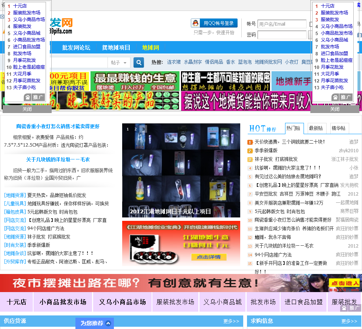Switch to the 热门贴 tab
This screenshot has height=329, width=362.
pyautogui.click(x=294, y=128)
